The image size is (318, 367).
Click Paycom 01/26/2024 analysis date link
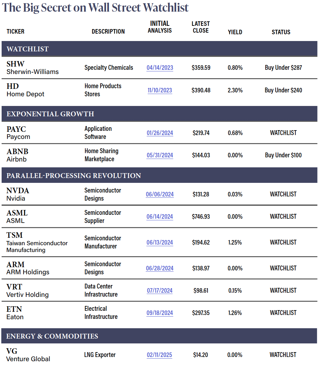click(x=160, y=133)
